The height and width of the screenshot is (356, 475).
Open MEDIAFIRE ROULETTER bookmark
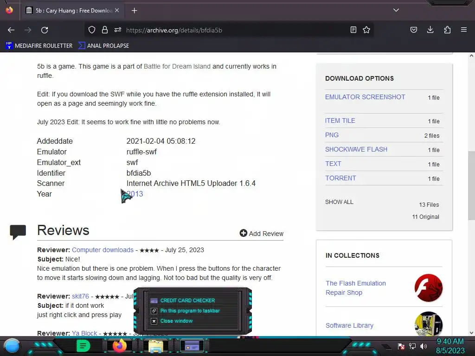click(x=39, y=46)
